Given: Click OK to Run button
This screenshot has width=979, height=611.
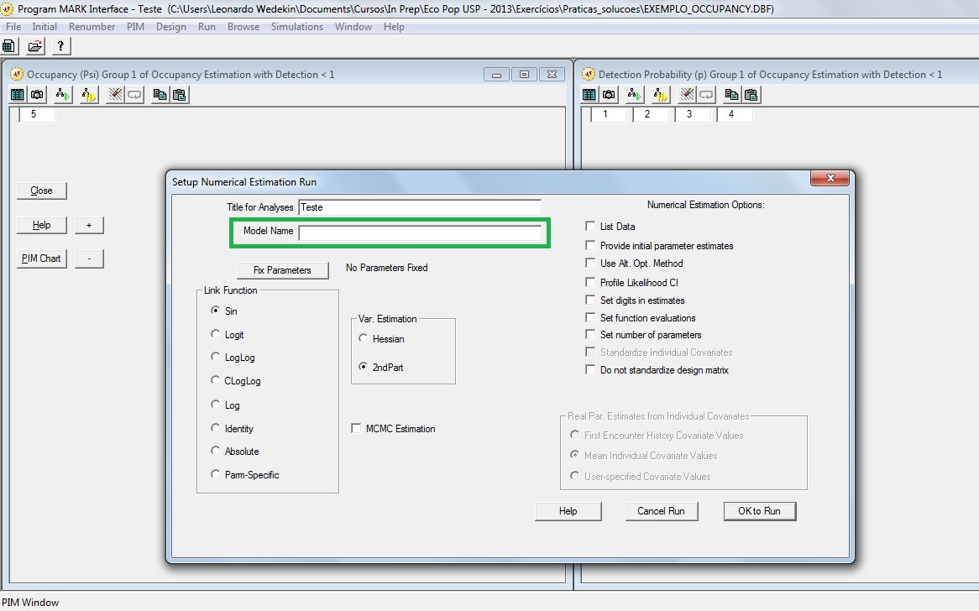Looking at the screenshot, I should (759, 510).
